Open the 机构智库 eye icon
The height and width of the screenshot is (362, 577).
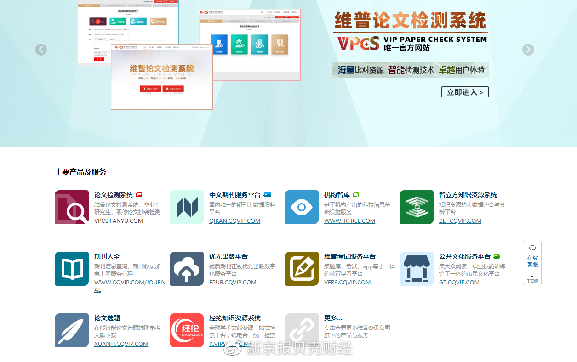point(302,207)
